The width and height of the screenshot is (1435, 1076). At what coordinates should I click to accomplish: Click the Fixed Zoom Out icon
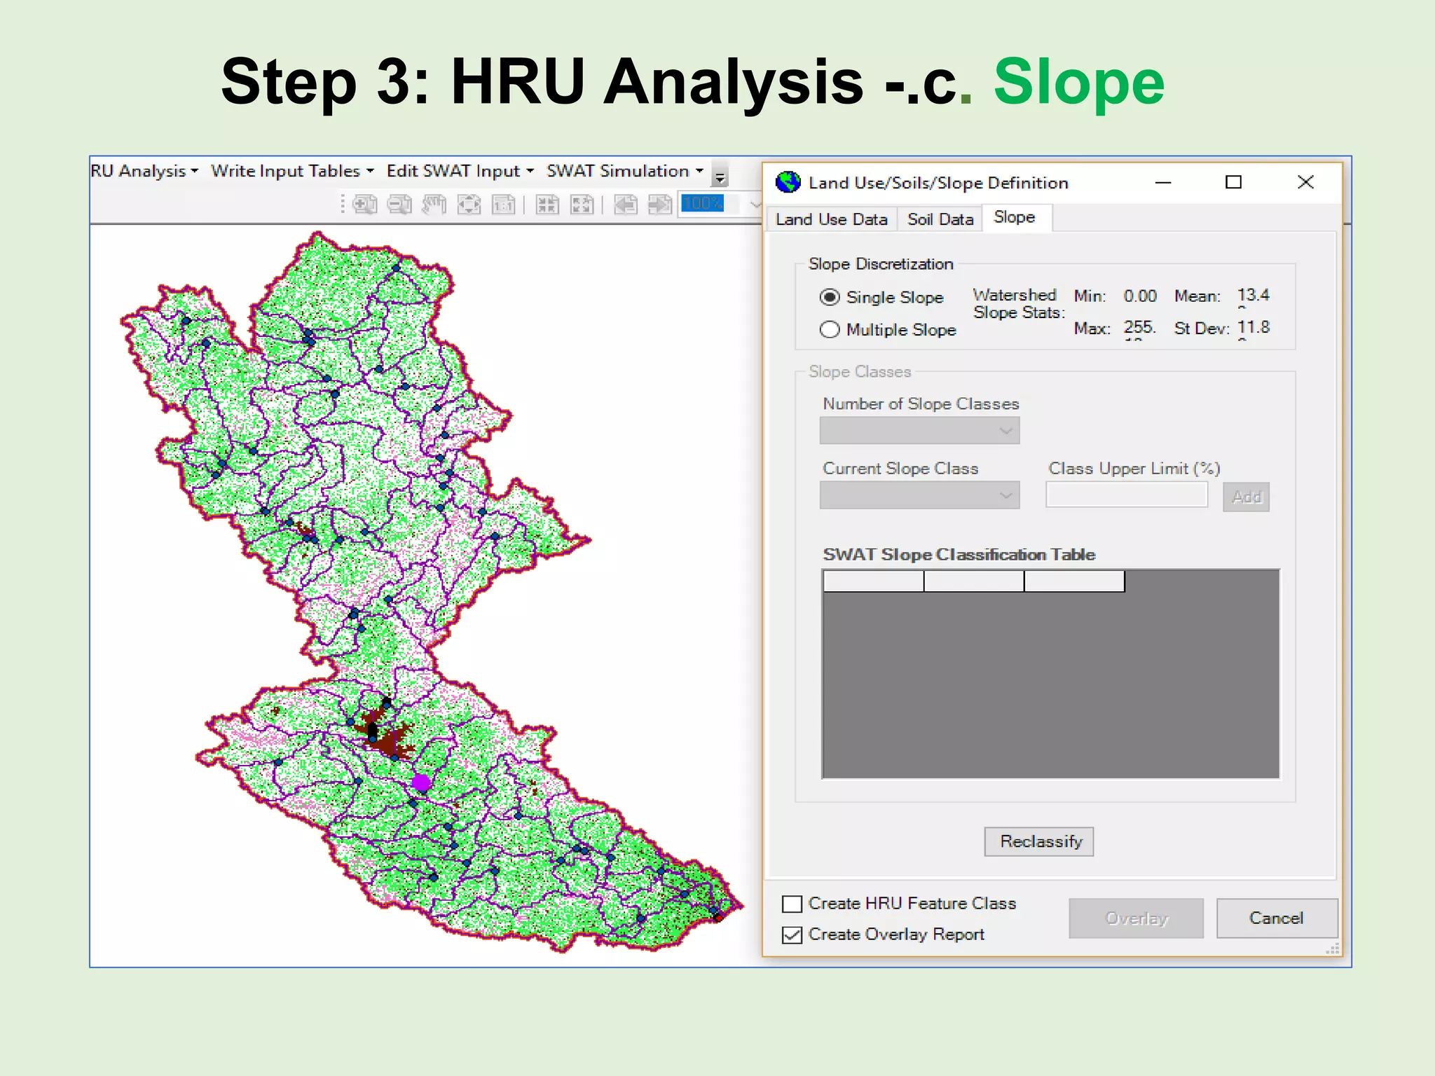coord(582,205)
